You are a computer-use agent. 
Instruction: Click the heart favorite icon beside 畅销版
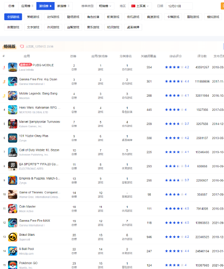[22, 47]
